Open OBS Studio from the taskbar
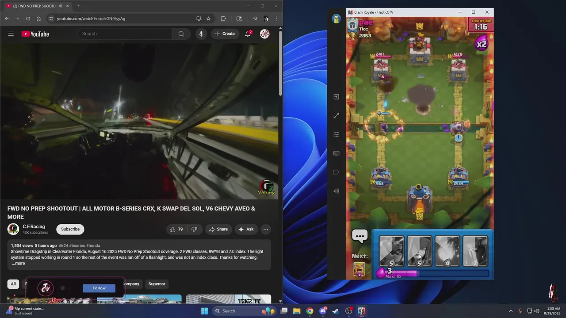The height and width of the screenshot is (318, 566). click(349, 311)
